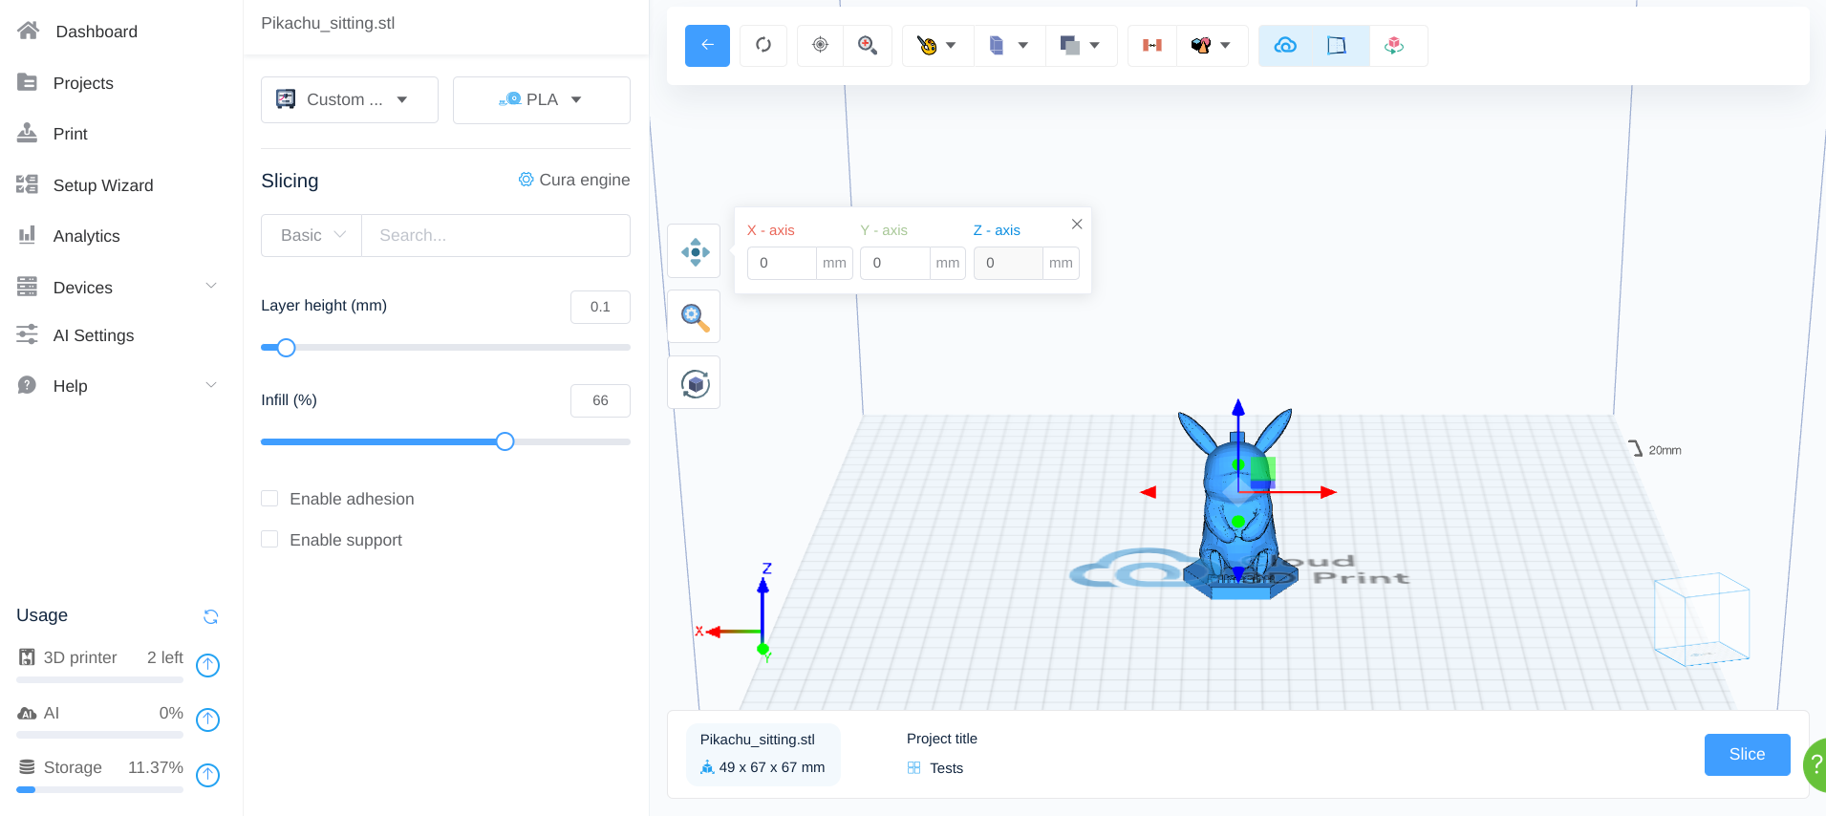The width and height of the screenshot is (1826, 816).
Task: Click the Setup Wizard icon
Action: point(27,184)
